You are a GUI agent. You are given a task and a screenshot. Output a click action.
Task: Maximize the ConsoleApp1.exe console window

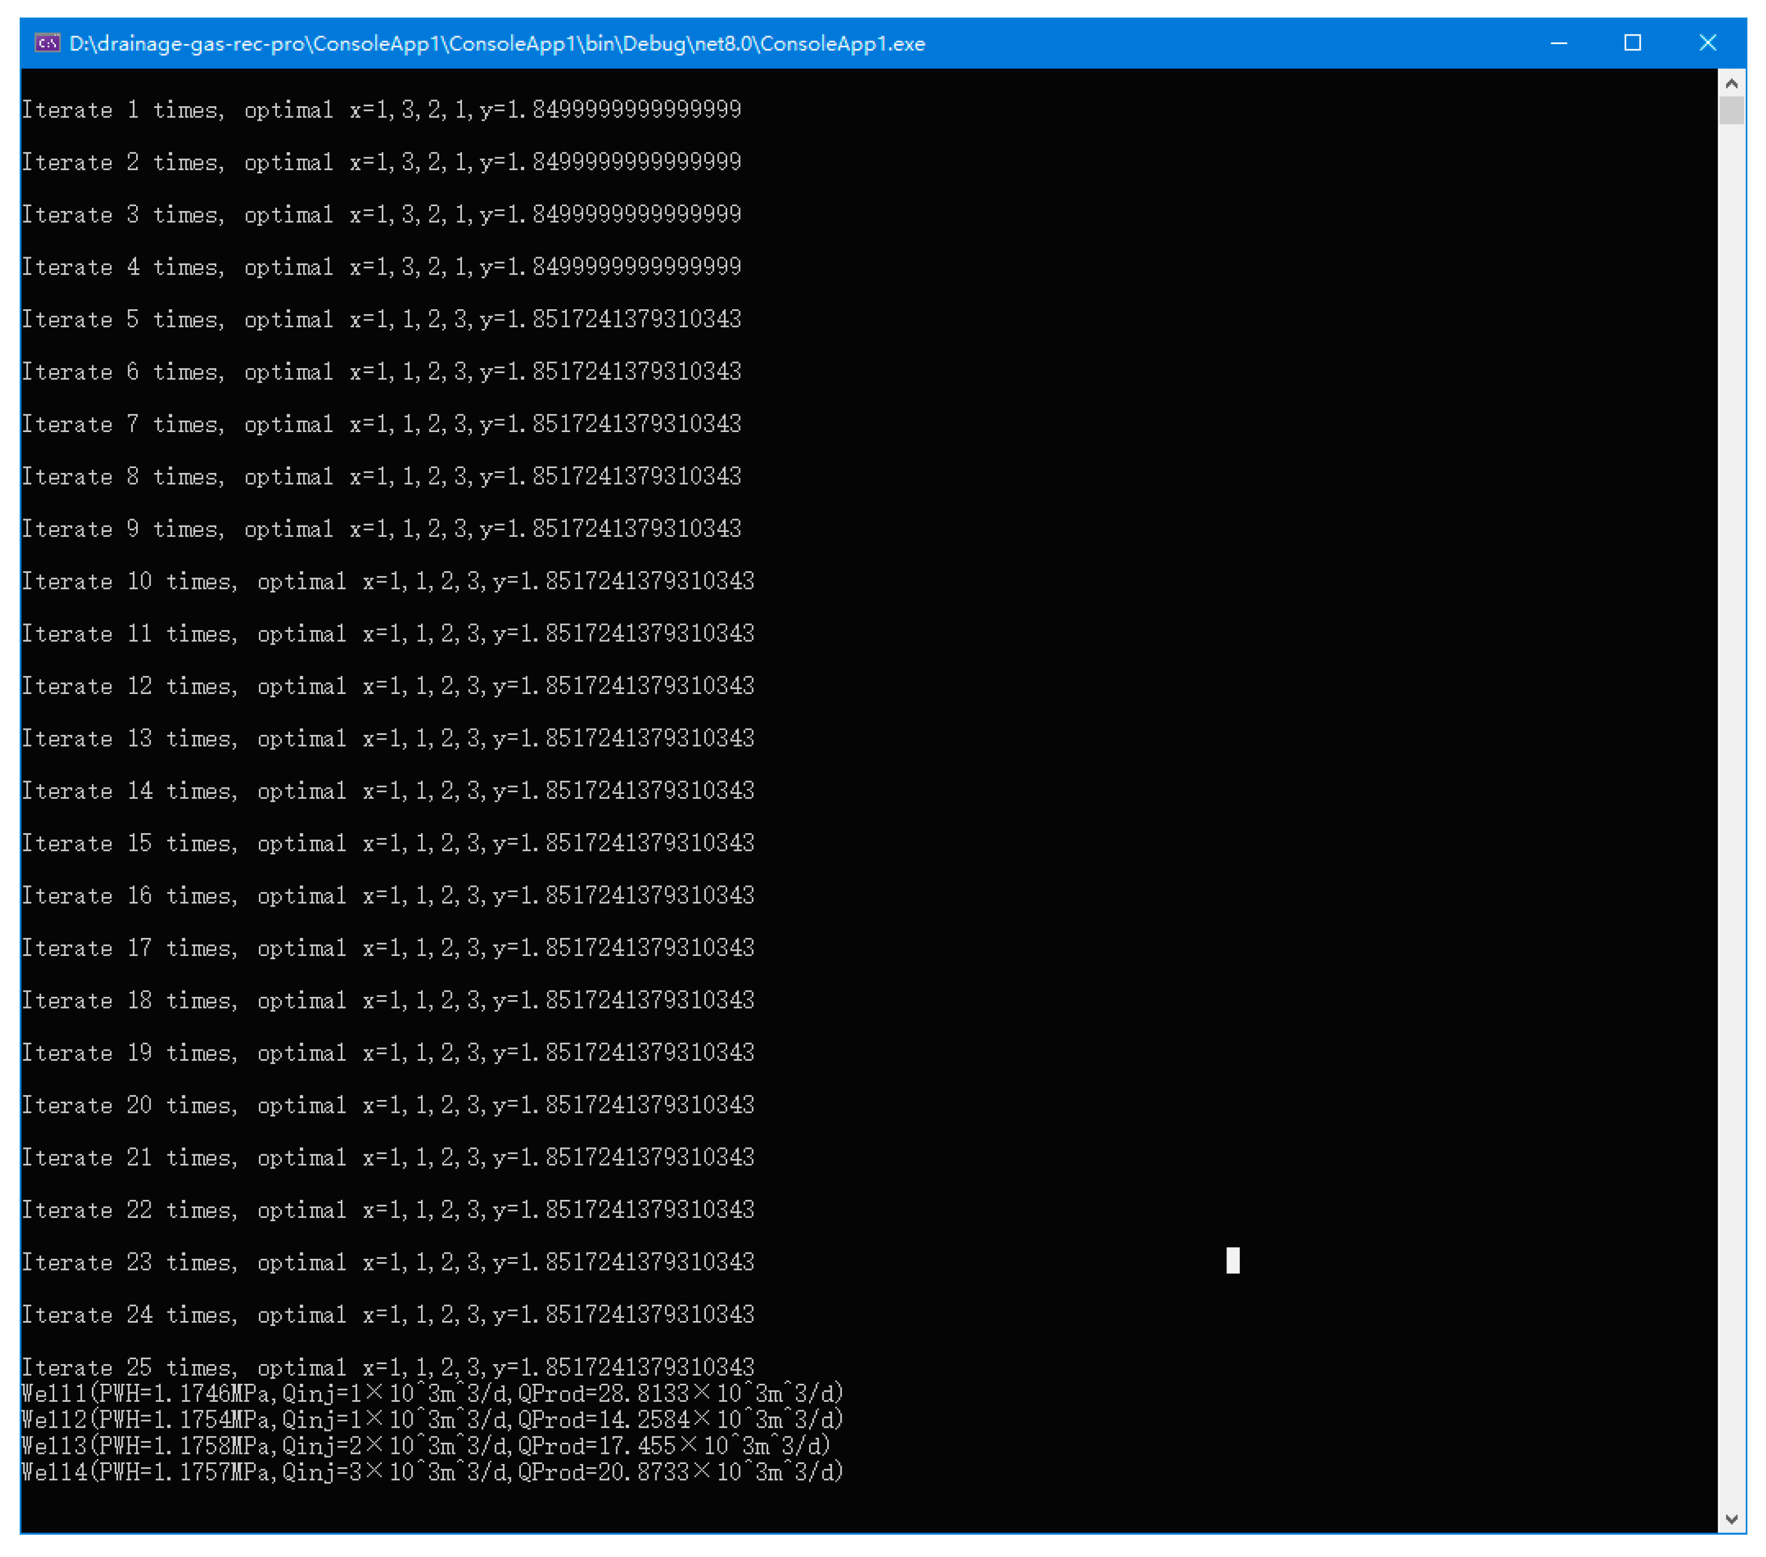click(1632, 43)
